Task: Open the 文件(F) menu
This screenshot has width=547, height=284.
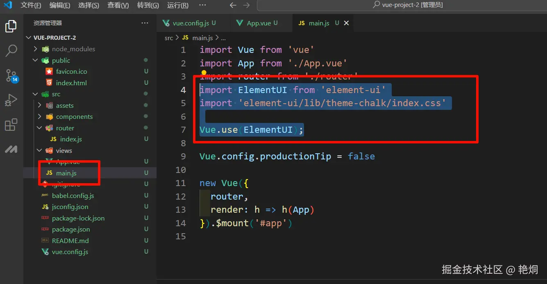Action: tap(31, 5)
